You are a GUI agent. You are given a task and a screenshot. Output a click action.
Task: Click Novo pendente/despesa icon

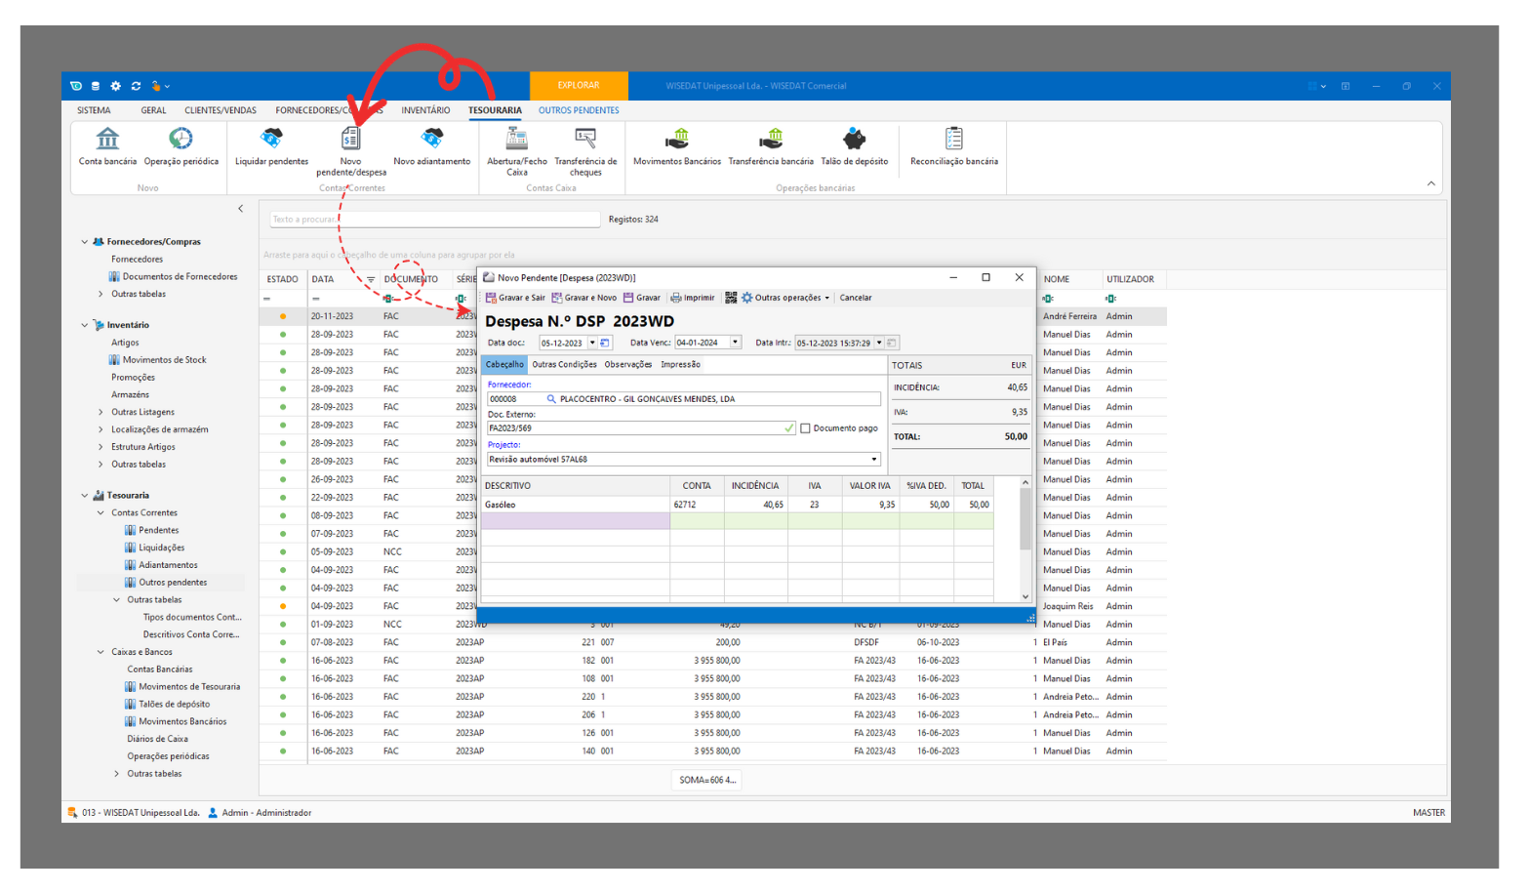350,140
